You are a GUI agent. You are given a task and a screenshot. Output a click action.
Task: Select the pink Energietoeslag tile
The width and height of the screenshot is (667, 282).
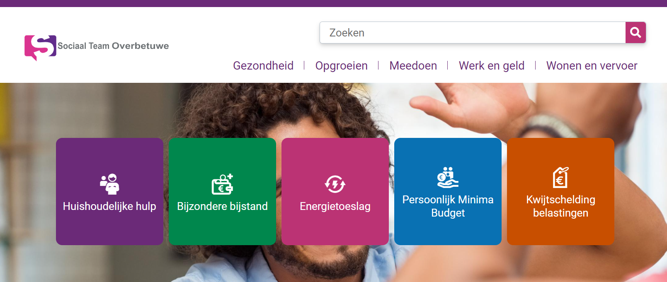coord(335,191)
